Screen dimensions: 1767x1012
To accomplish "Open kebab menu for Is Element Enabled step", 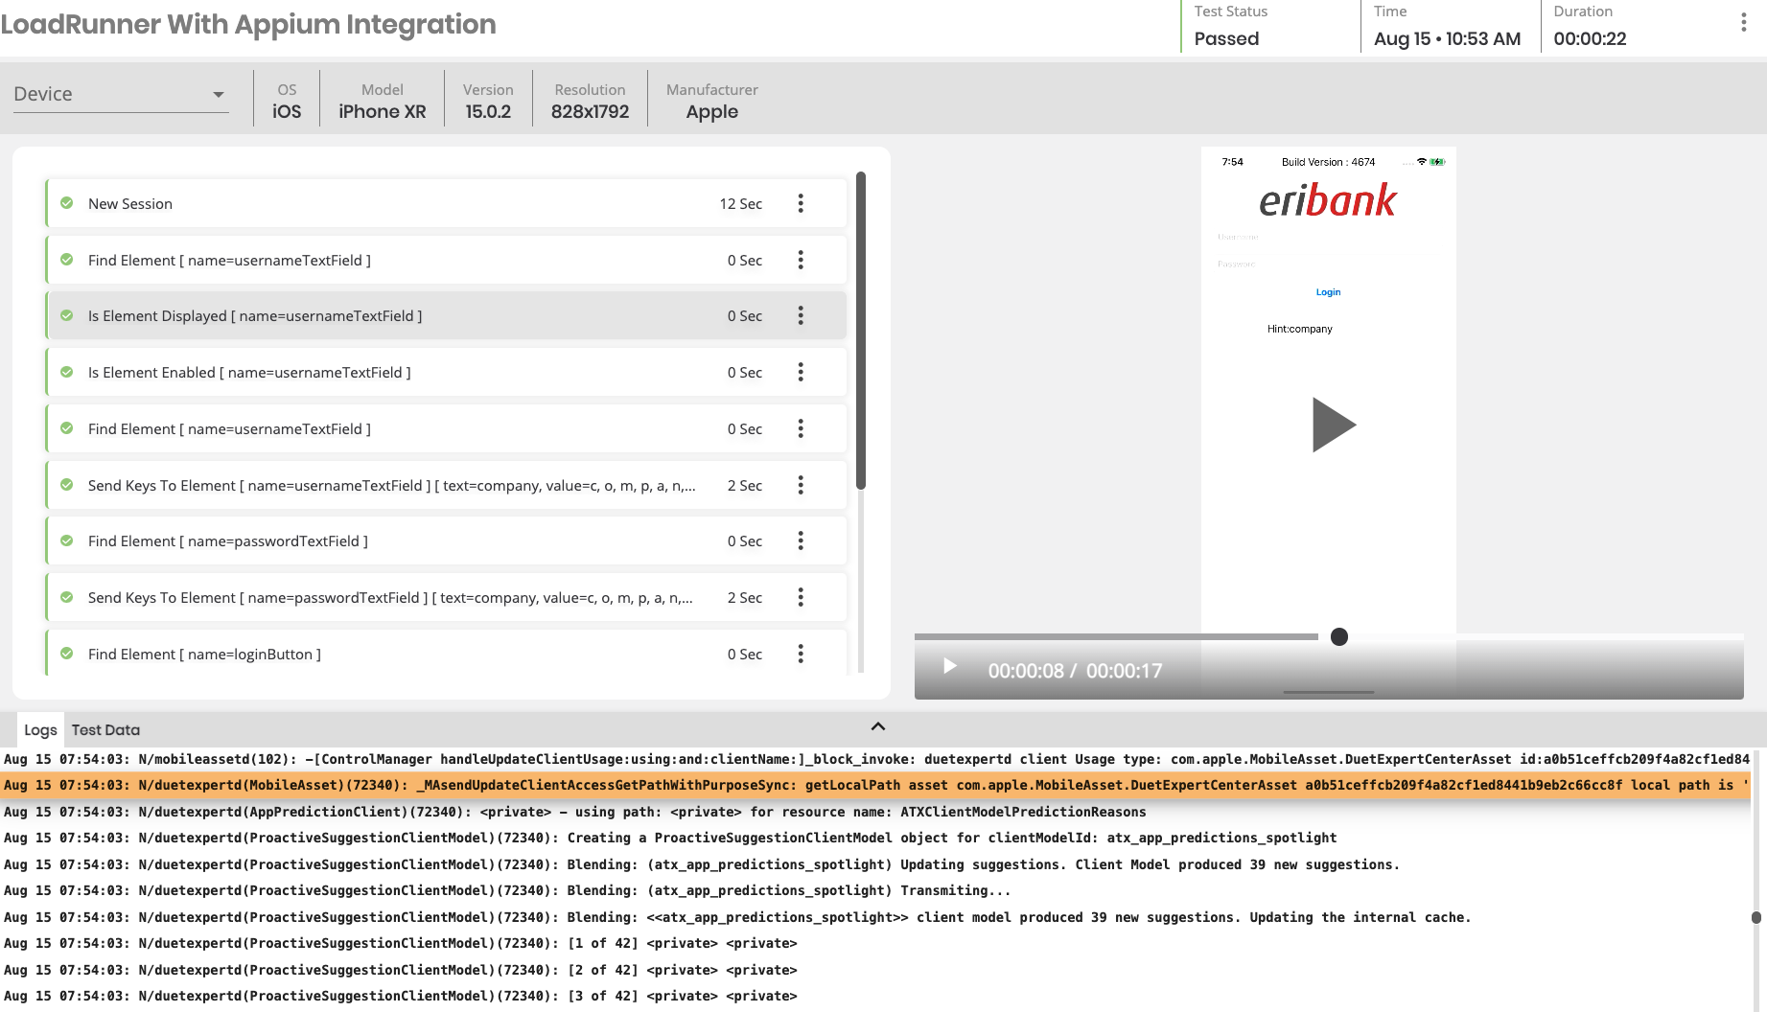I will coord(801,372).
